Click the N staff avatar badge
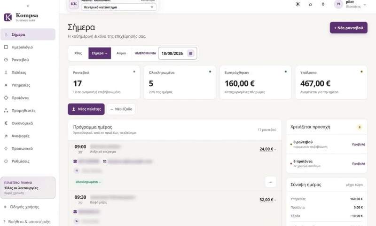The height and width of the screenshot is (226, 376). 77,170
